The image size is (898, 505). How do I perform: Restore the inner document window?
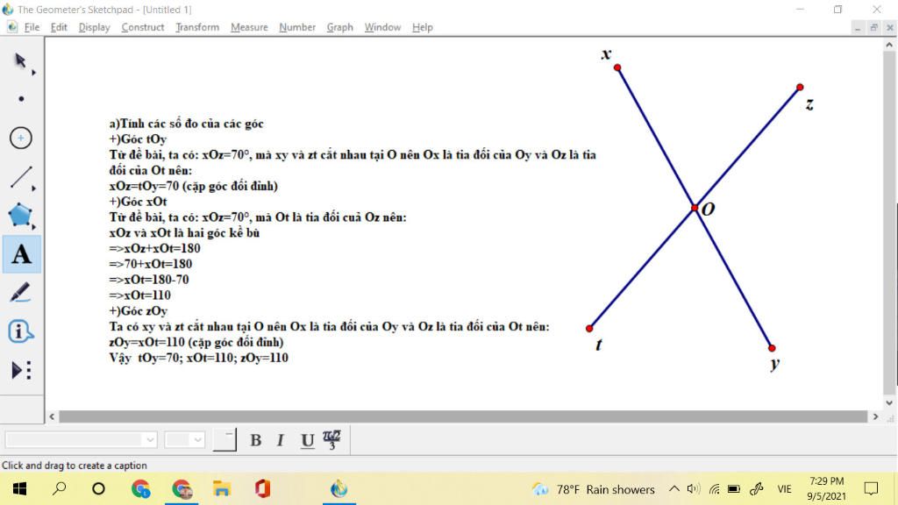(874, 27)
